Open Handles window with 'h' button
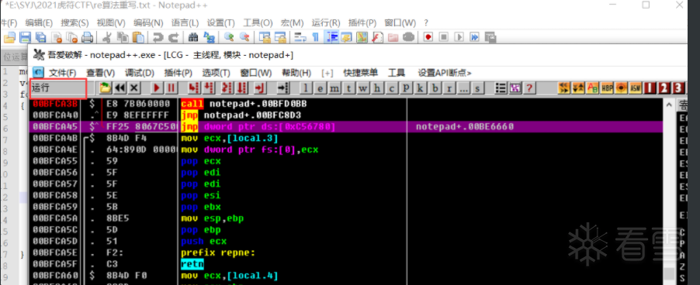 tap(377, 88)
